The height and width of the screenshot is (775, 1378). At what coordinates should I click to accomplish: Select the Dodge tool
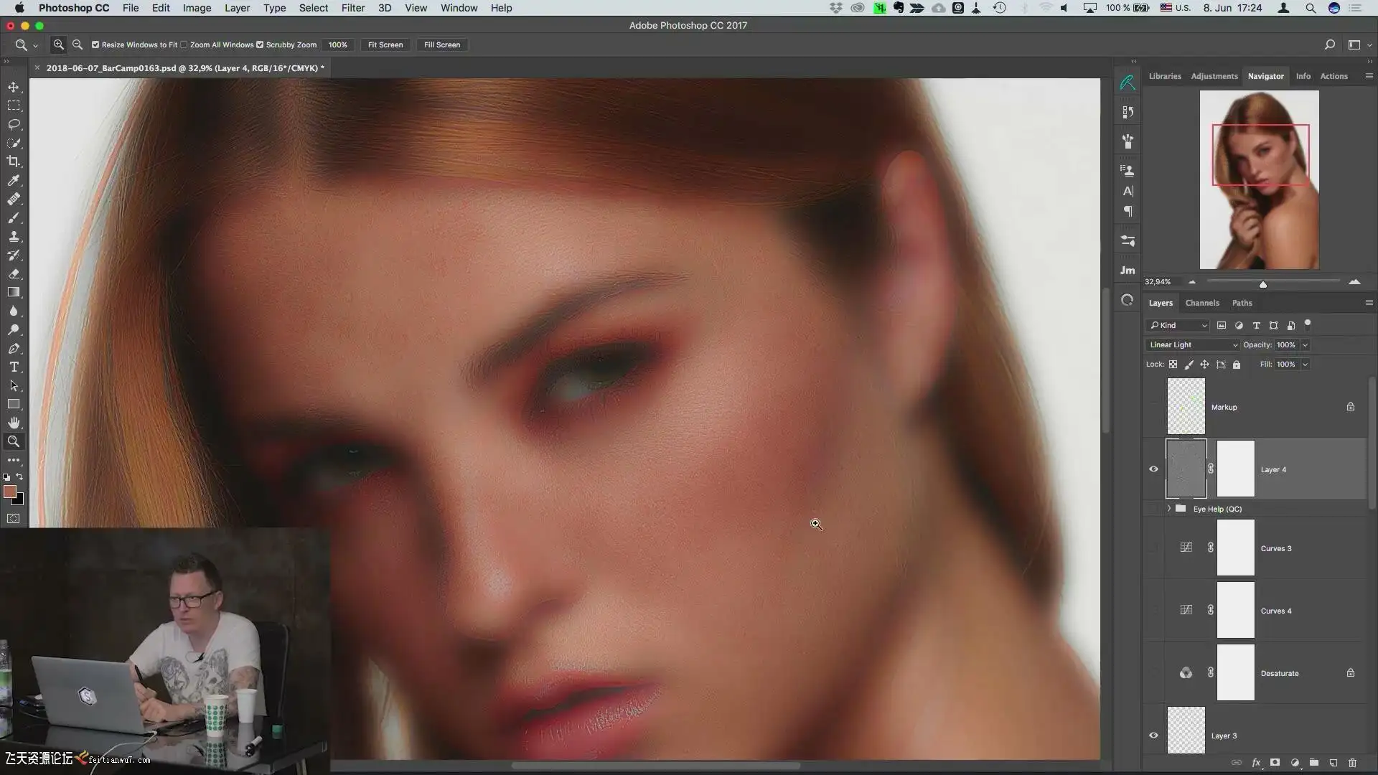tap(14, 329)
